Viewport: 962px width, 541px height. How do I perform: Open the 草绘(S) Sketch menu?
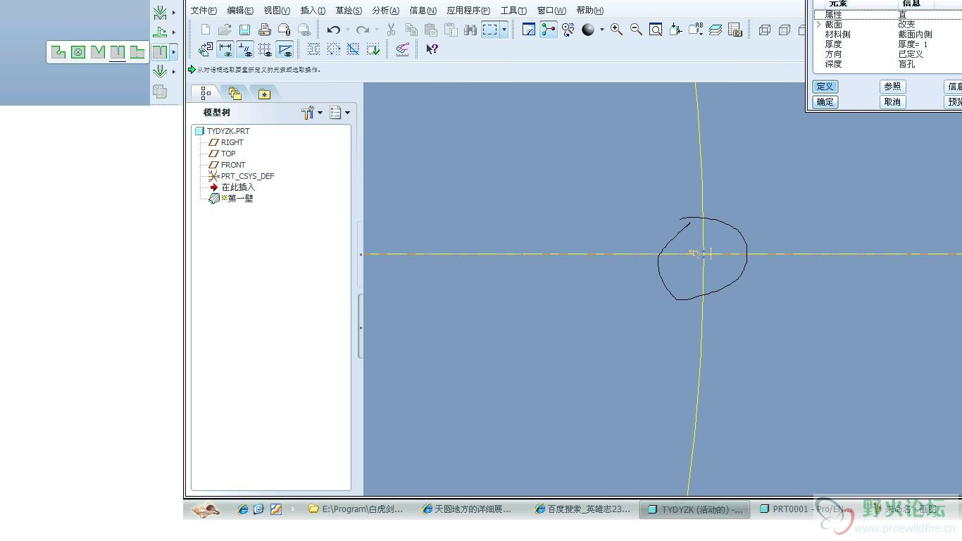(348, 11)
